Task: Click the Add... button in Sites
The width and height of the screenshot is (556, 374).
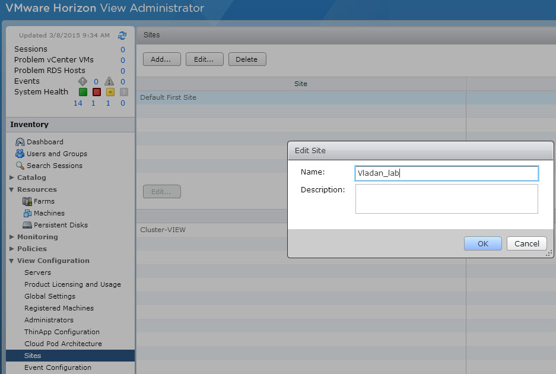Action: 161,59
